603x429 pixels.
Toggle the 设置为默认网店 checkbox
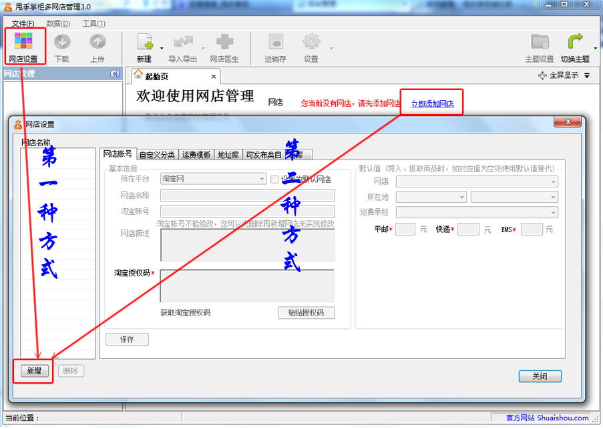tap(274, 179)
